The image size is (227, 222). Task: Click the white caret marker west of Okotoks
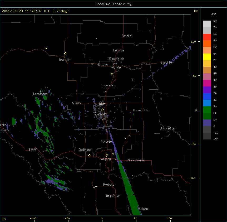coord(96,186)
